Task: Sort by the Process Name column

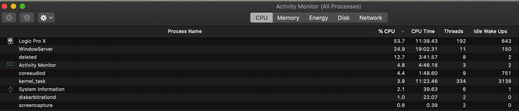Action: (x=185, y=31)
